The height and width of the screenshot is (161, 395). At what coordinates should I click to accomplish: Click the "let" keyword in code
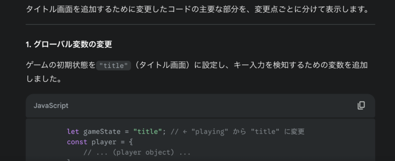(x=73, y=132)
